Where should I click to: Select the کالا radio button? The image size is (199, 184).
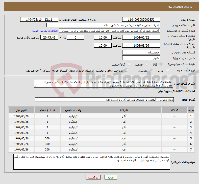161,64
